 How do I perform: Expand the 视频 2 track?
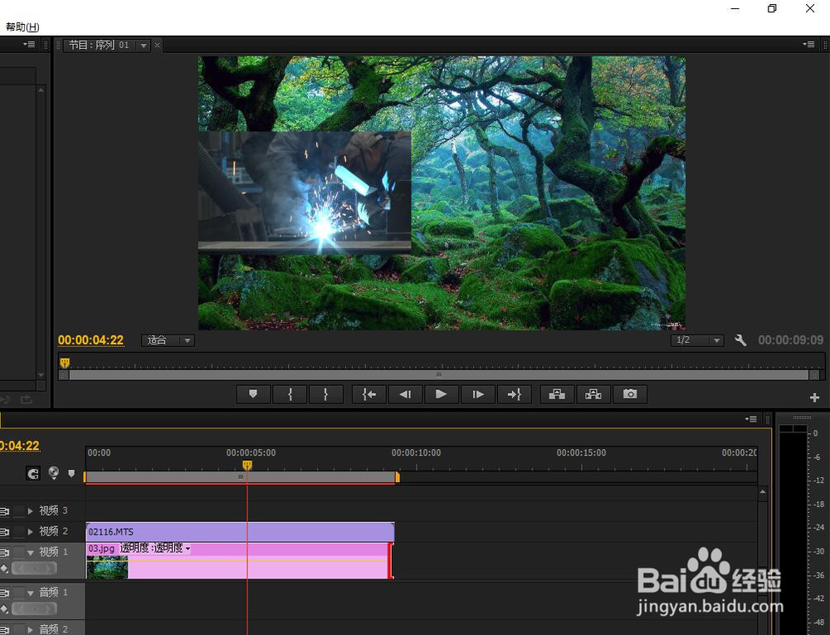30,532
